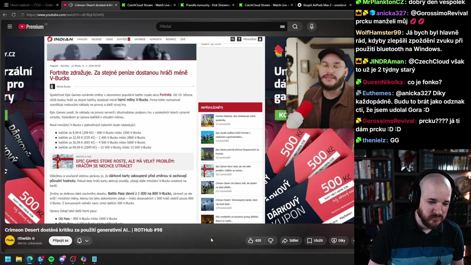Click chat username thenielz

click(x=375, y=140)
